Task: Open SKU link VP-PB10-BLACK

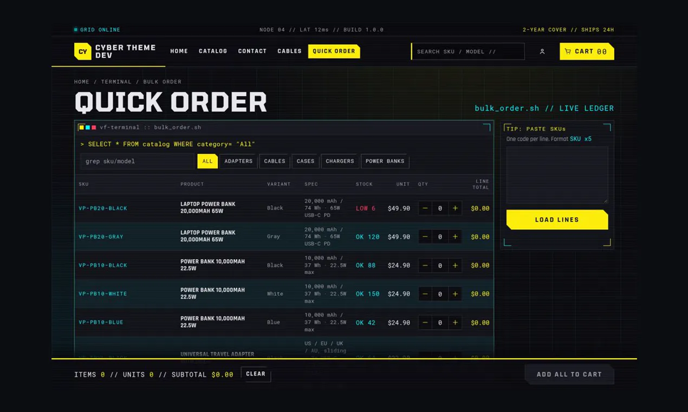Action: 103,266
